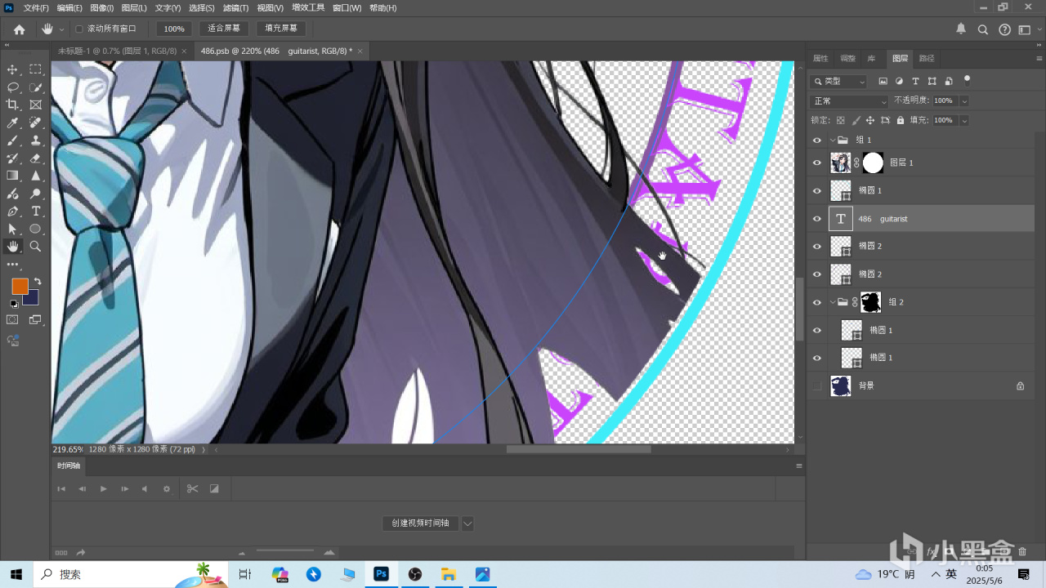Lock layer position with the move lock
Viewport: 1046px width, 588px height.
pyautogui.click(x=870, y=120)
